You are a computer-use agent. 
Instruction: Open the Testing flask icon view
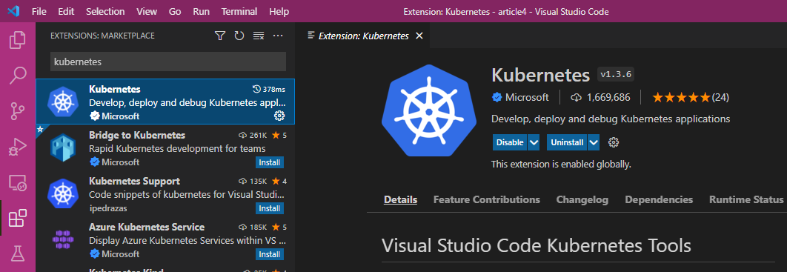click(18, 253)
